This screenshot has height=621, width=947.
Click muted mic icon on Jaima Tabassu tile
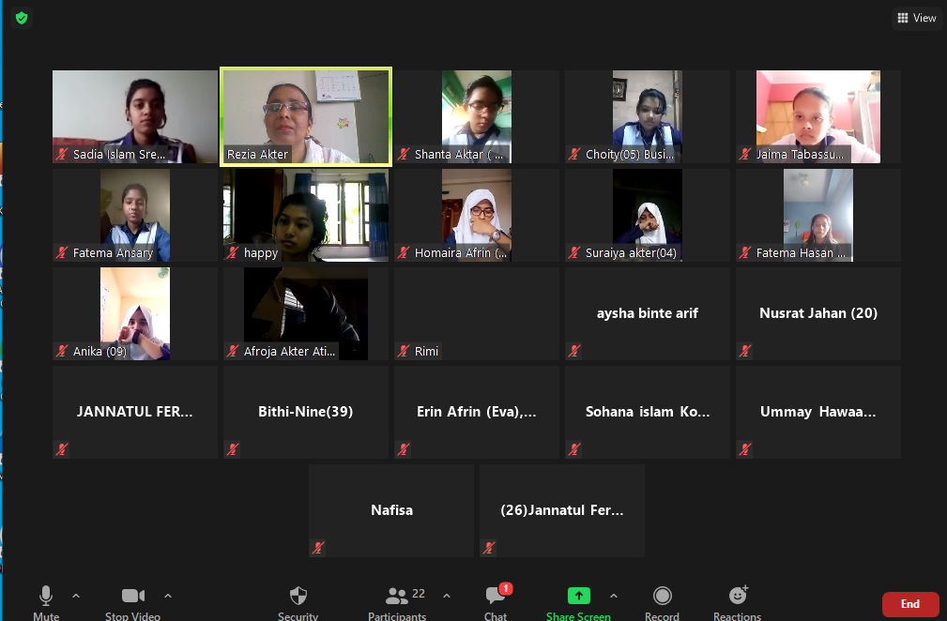[745, 154]
